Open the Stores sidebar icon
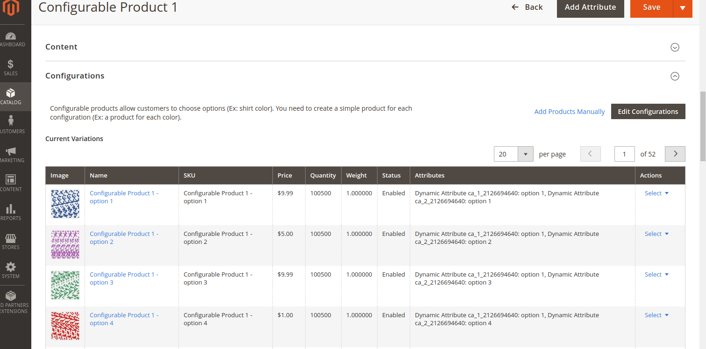The image size is (706, 349). (x=11, y=240)
